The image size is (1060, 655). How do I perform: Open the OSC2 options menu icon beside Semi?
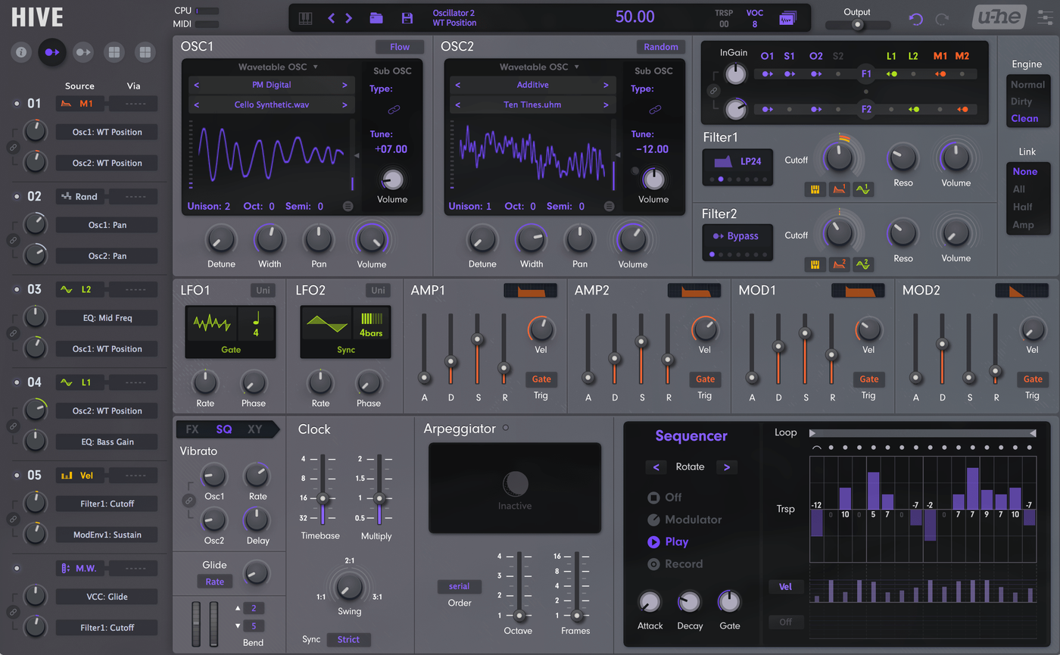(x=609, y=206)
